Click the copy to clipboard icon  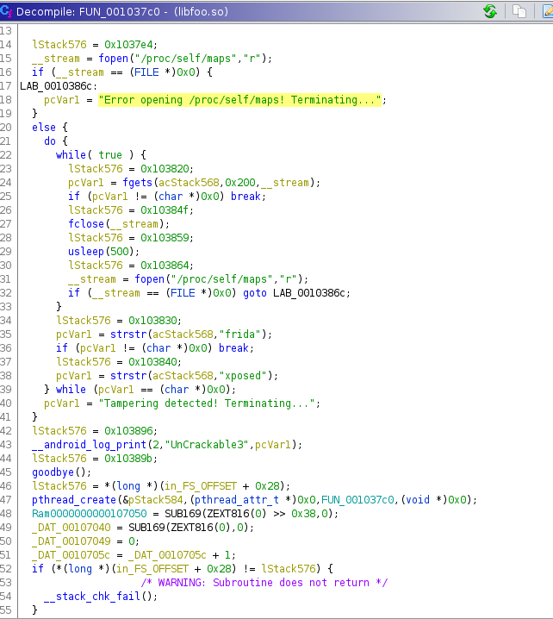tap(519, 11)
